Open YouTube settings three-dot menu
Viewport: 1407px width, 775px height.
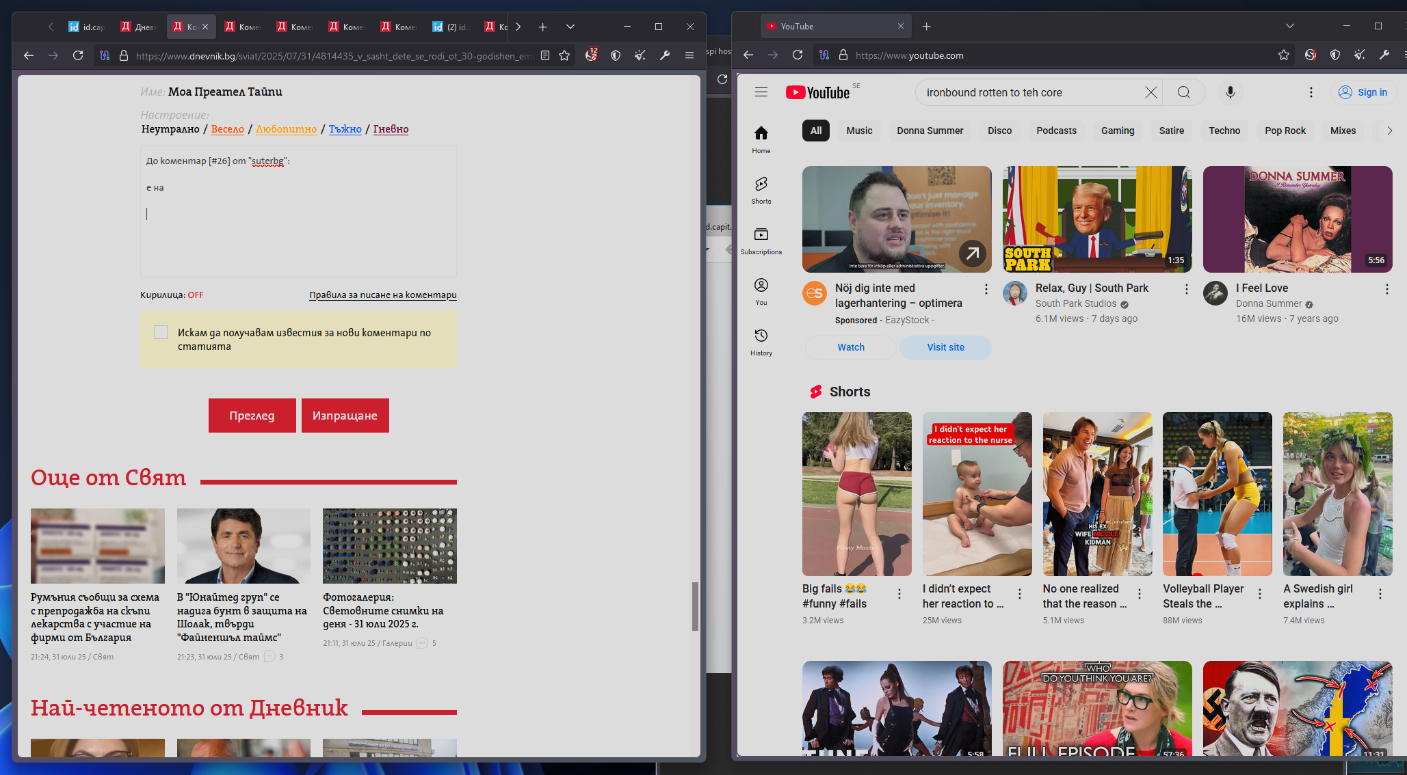[x=1311, y=92]
